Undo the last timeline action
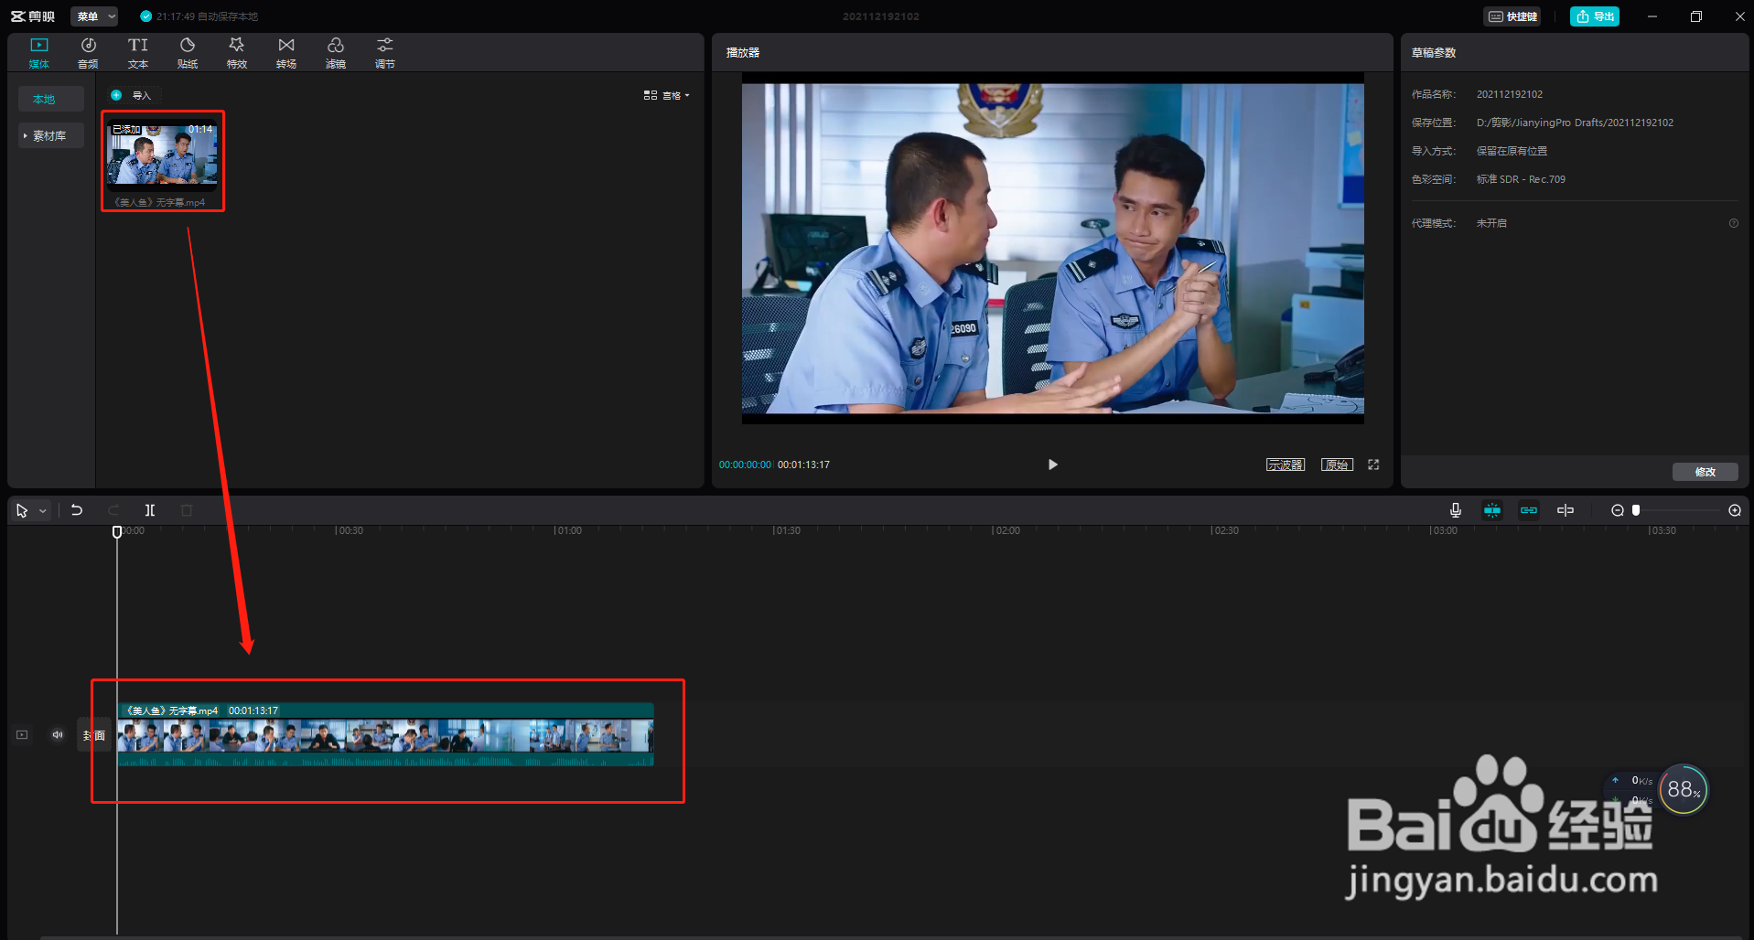This screenshot has height=940, width=1754. (x=77, y=510)
